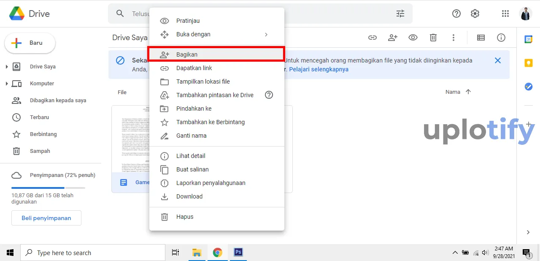Viewport: 540px width, 261px height.
Task: Click the storage usage progress bar
Action: pos(48,188)
